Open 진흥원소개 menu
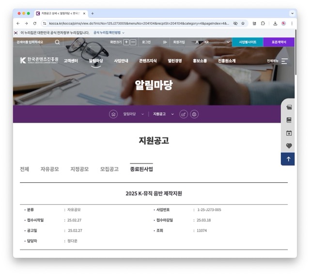Viewport: 310px width, 275px height. pos(227,61)
